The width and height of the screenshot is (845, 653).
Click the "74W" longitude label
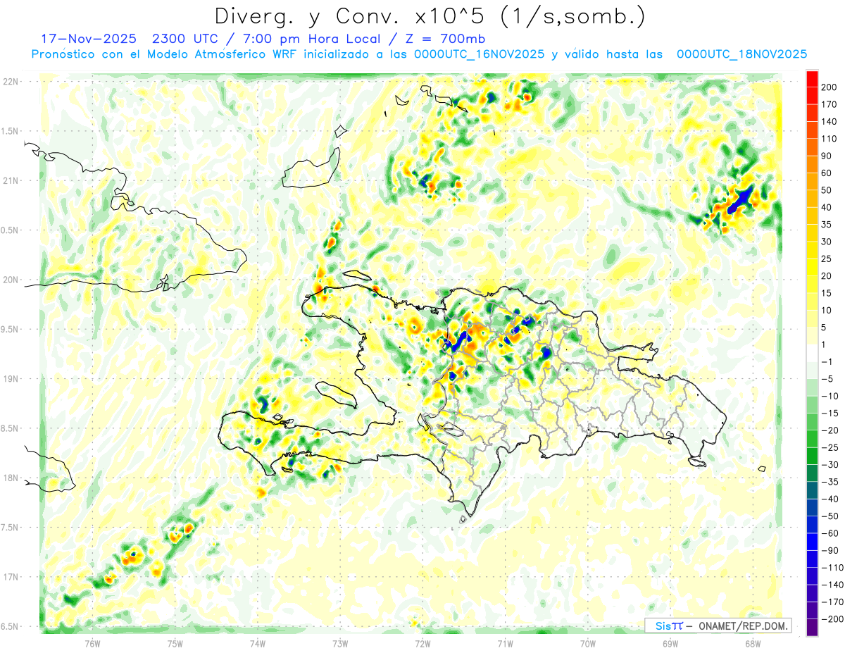(258, 643)
